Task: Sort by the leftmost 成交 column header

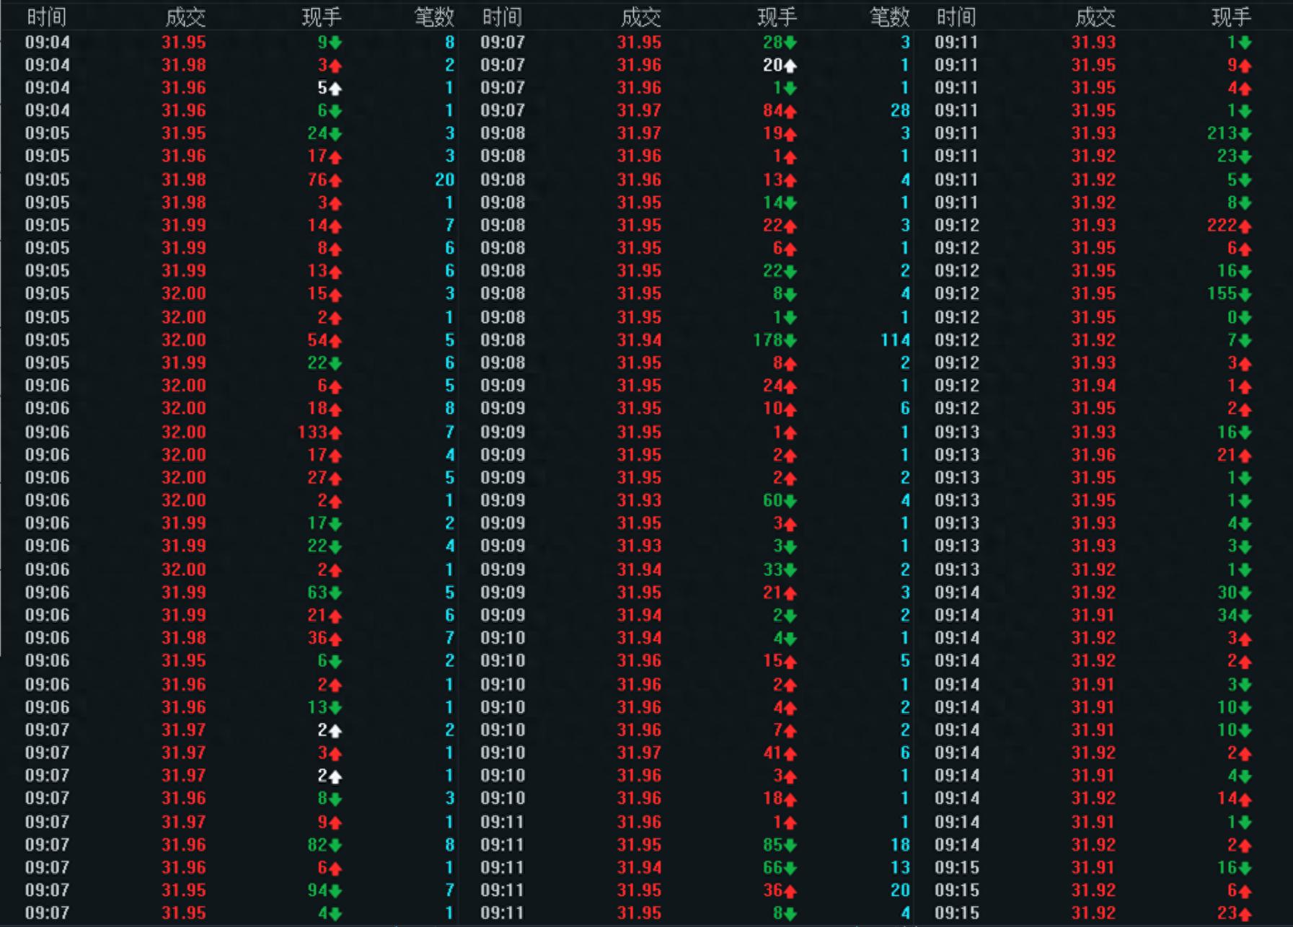Action: click(x=185, y=17)
